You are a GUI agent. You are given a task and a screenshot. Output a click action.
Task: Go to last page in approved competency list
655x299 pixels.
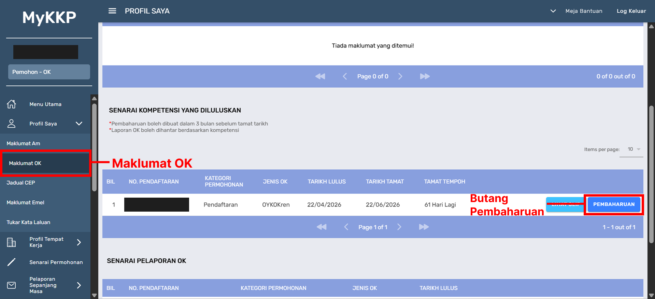point(424,227)
